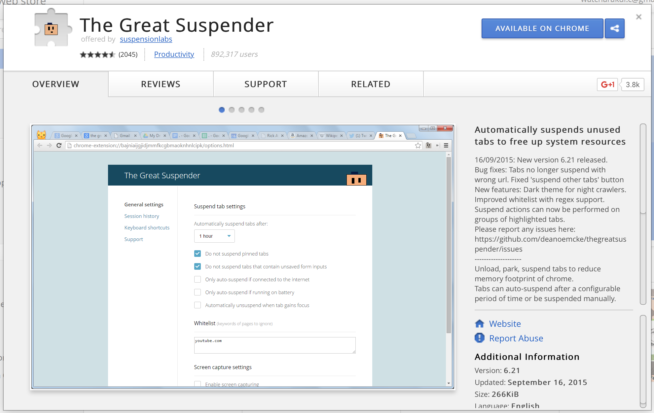This screenshot has width=654, height=413.
Task: Select General settings in options sidebar
Action: point(144,204)
